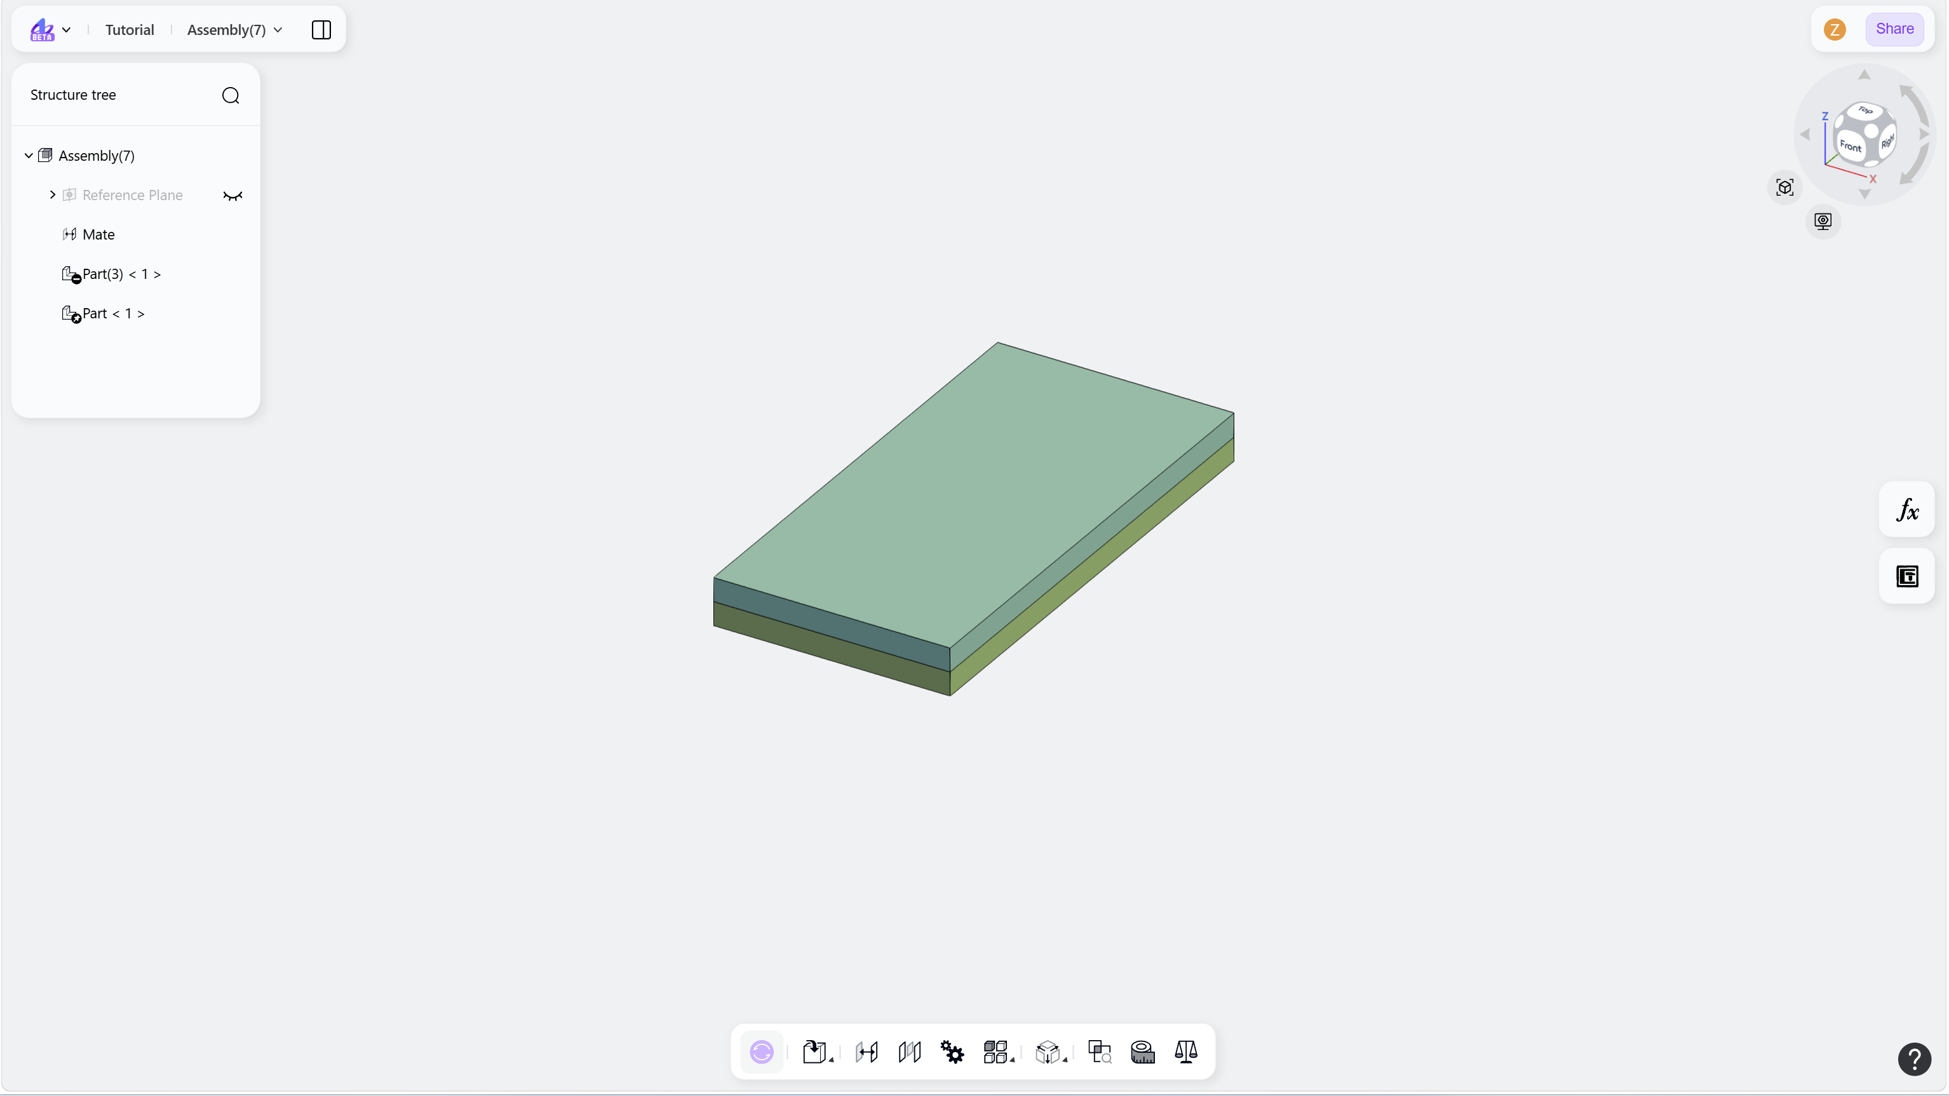Open insert part dropdown arrow
The image size is (1949, 1096).
tap(831, 1060)
